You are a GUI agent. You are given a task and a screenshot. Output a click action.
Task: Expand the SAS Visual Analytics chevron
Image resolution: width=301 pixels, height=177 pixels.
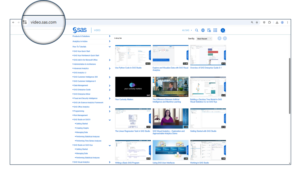coord(110,162)
